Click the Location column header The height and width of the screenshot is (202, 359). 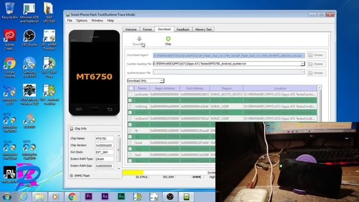pyautogui.click(x=280, y=88)
